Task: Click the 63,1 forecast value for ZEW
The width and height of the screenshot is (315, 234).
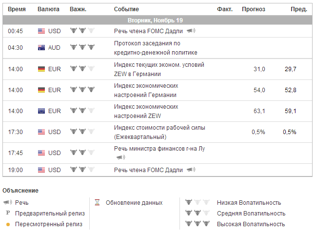Action: pos(259,111)
